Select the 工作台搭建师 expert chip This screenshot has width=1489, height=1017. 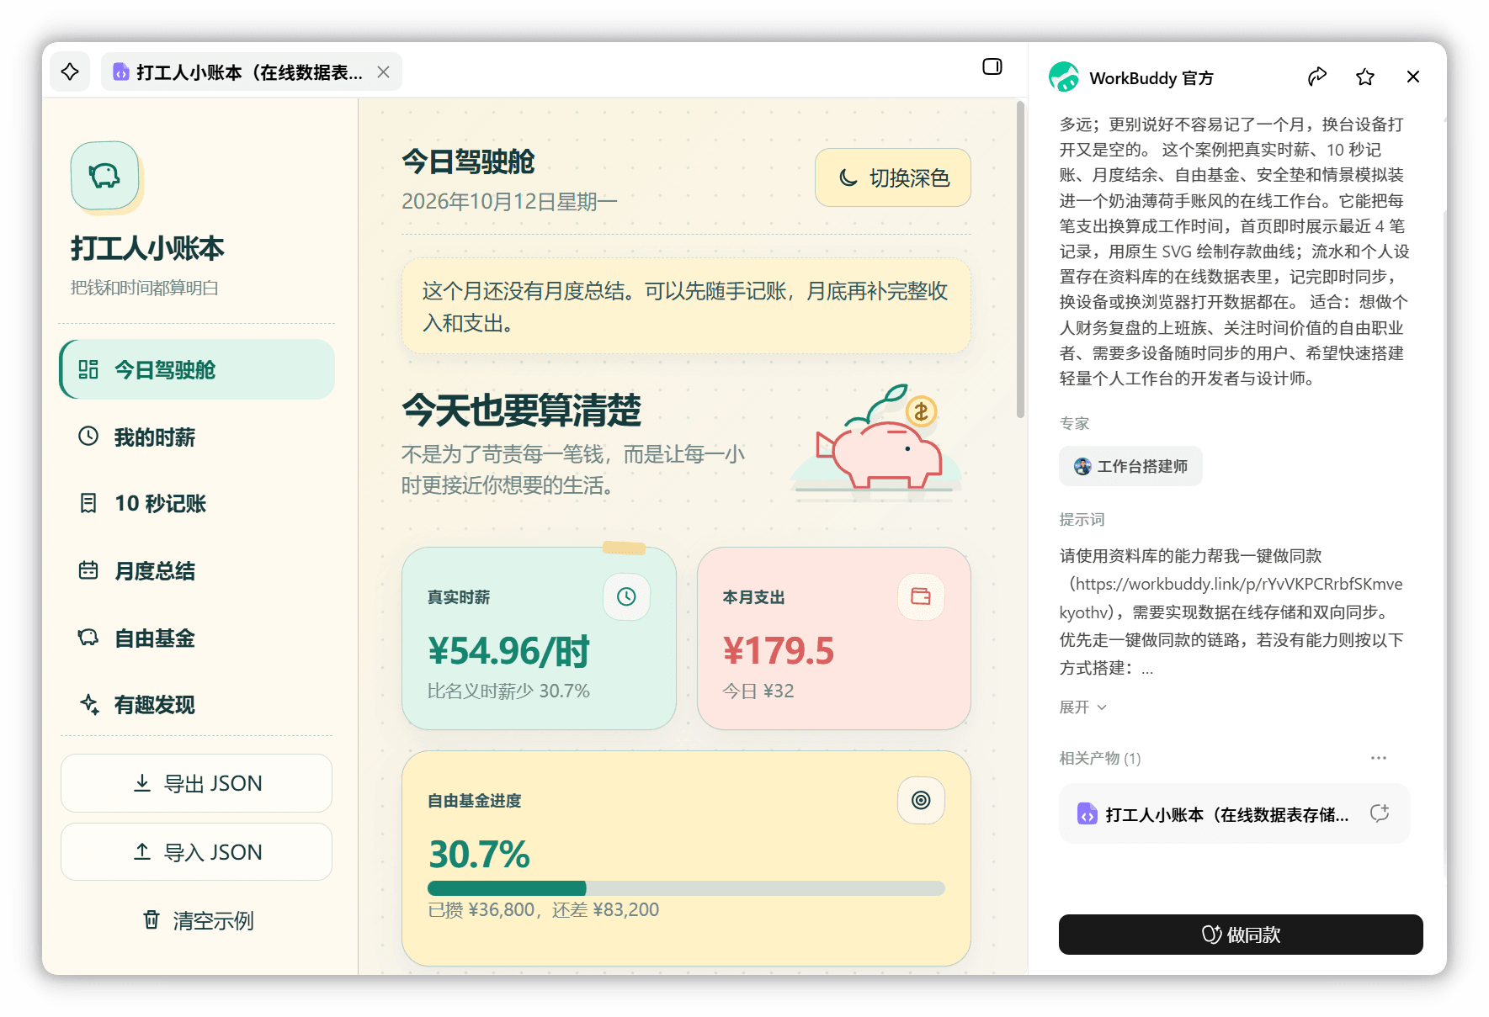(x=1130, y=466)
